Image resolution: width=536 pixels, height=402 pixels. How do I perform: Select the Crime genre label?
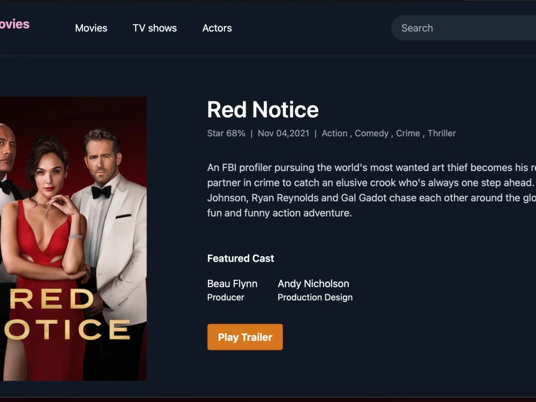tap(408, 133)
